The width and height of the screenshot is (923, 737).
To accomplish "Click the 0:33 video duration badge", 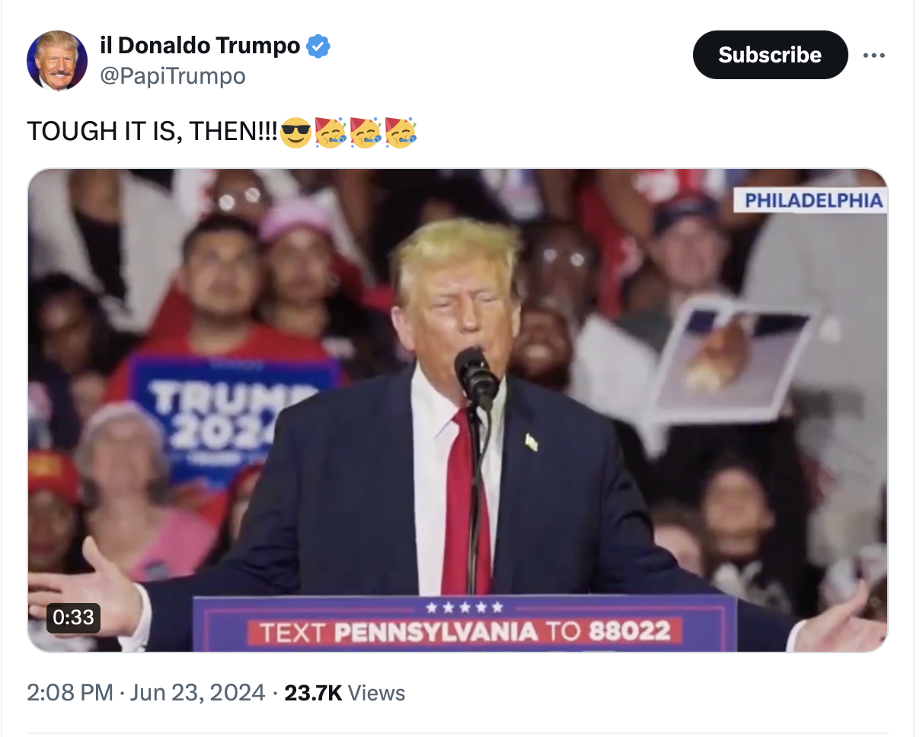I will (x=74, y=617).
